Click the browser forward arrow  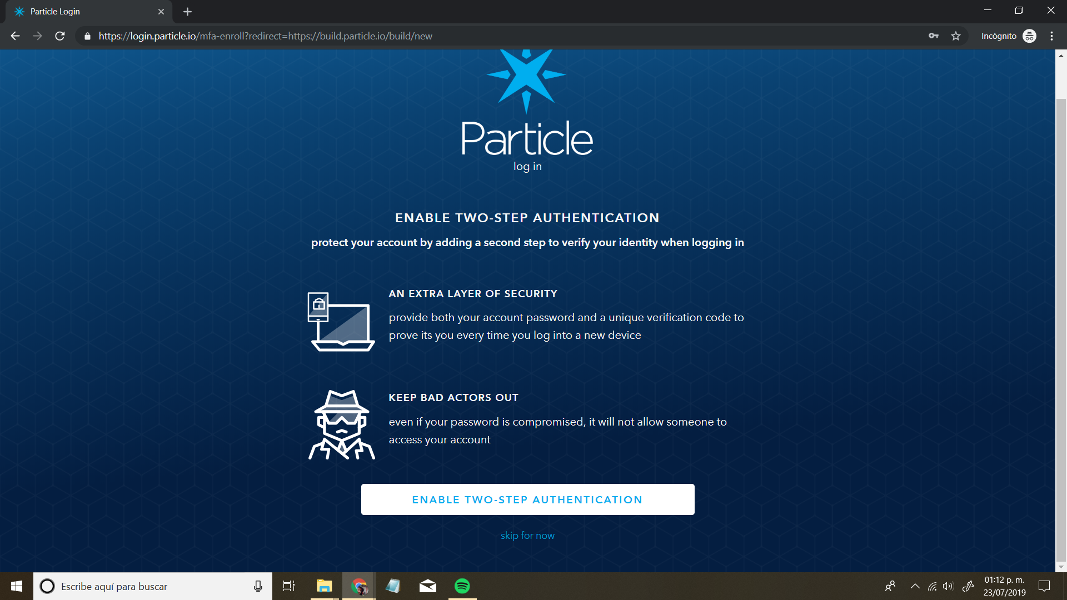pyautogui.click(x=37, y=36)
